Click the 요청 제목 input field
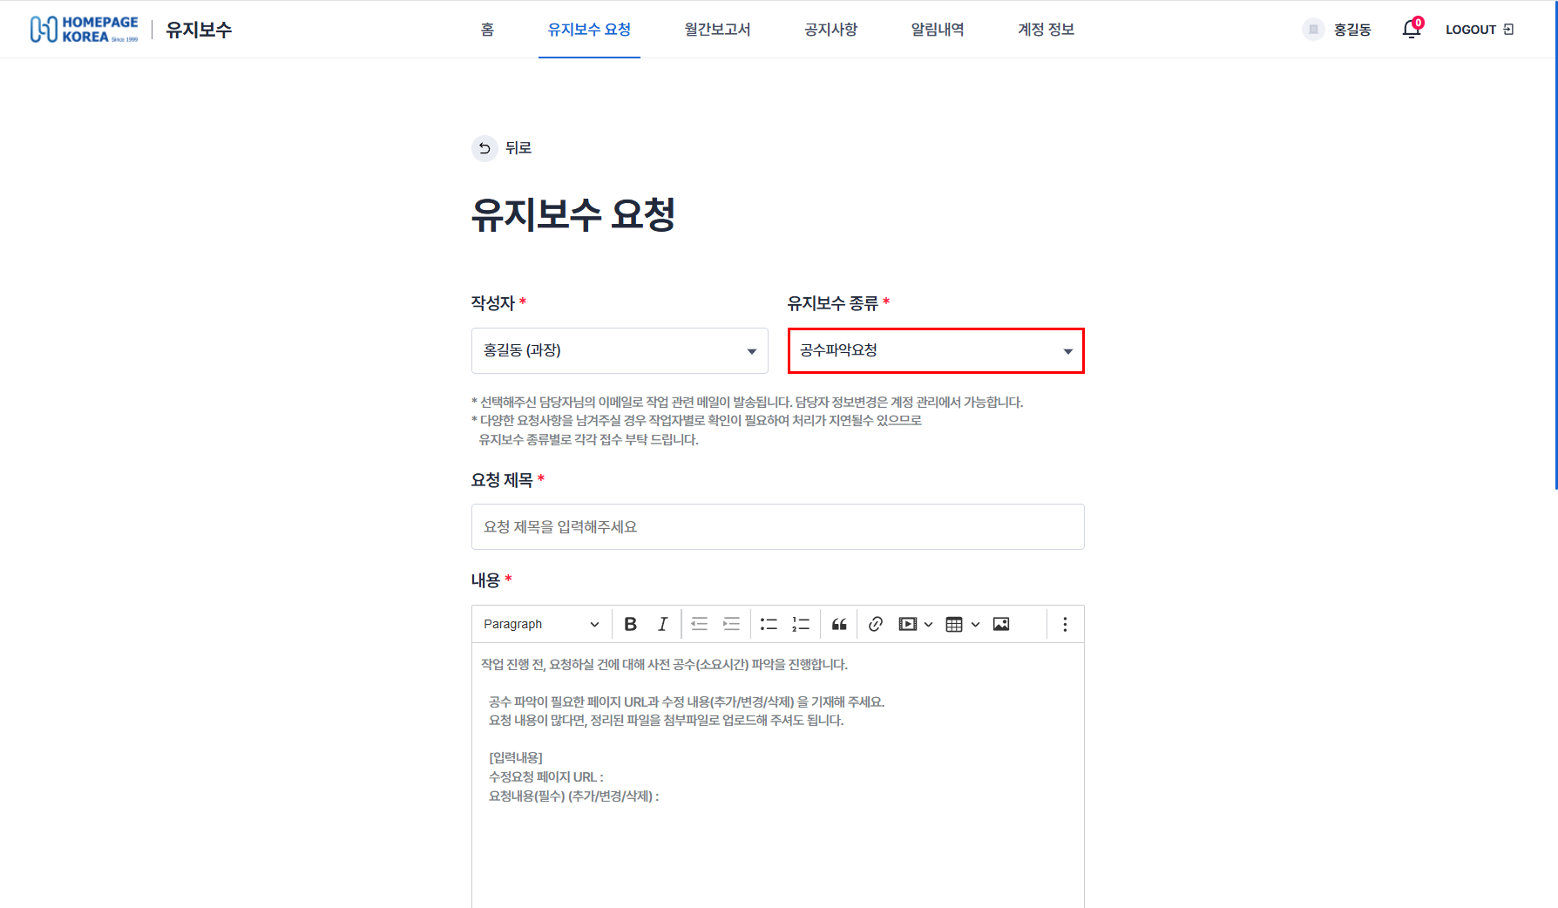The height and width of the screenshot is (908, 1558). coord(777,526)
